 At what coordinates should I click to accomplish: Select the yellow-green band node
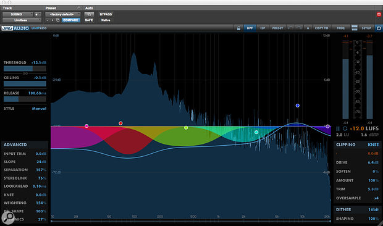coord(186,128)
